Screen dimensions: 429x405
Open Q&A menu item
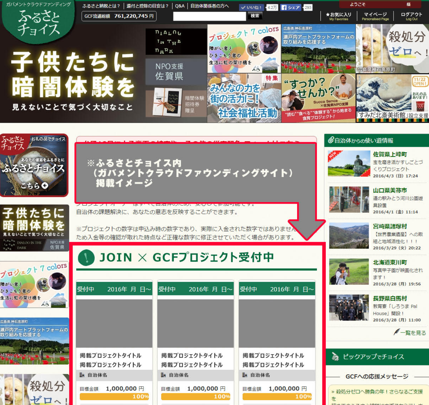[180, 6]
